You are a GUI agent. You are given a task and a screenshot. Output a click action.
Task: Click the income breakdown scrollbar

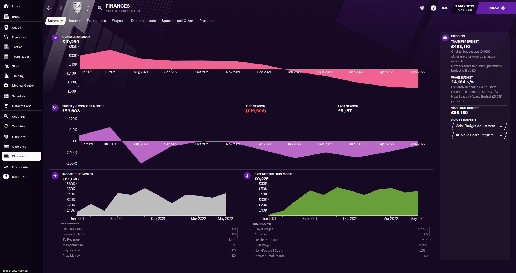(x=238, y=233)
